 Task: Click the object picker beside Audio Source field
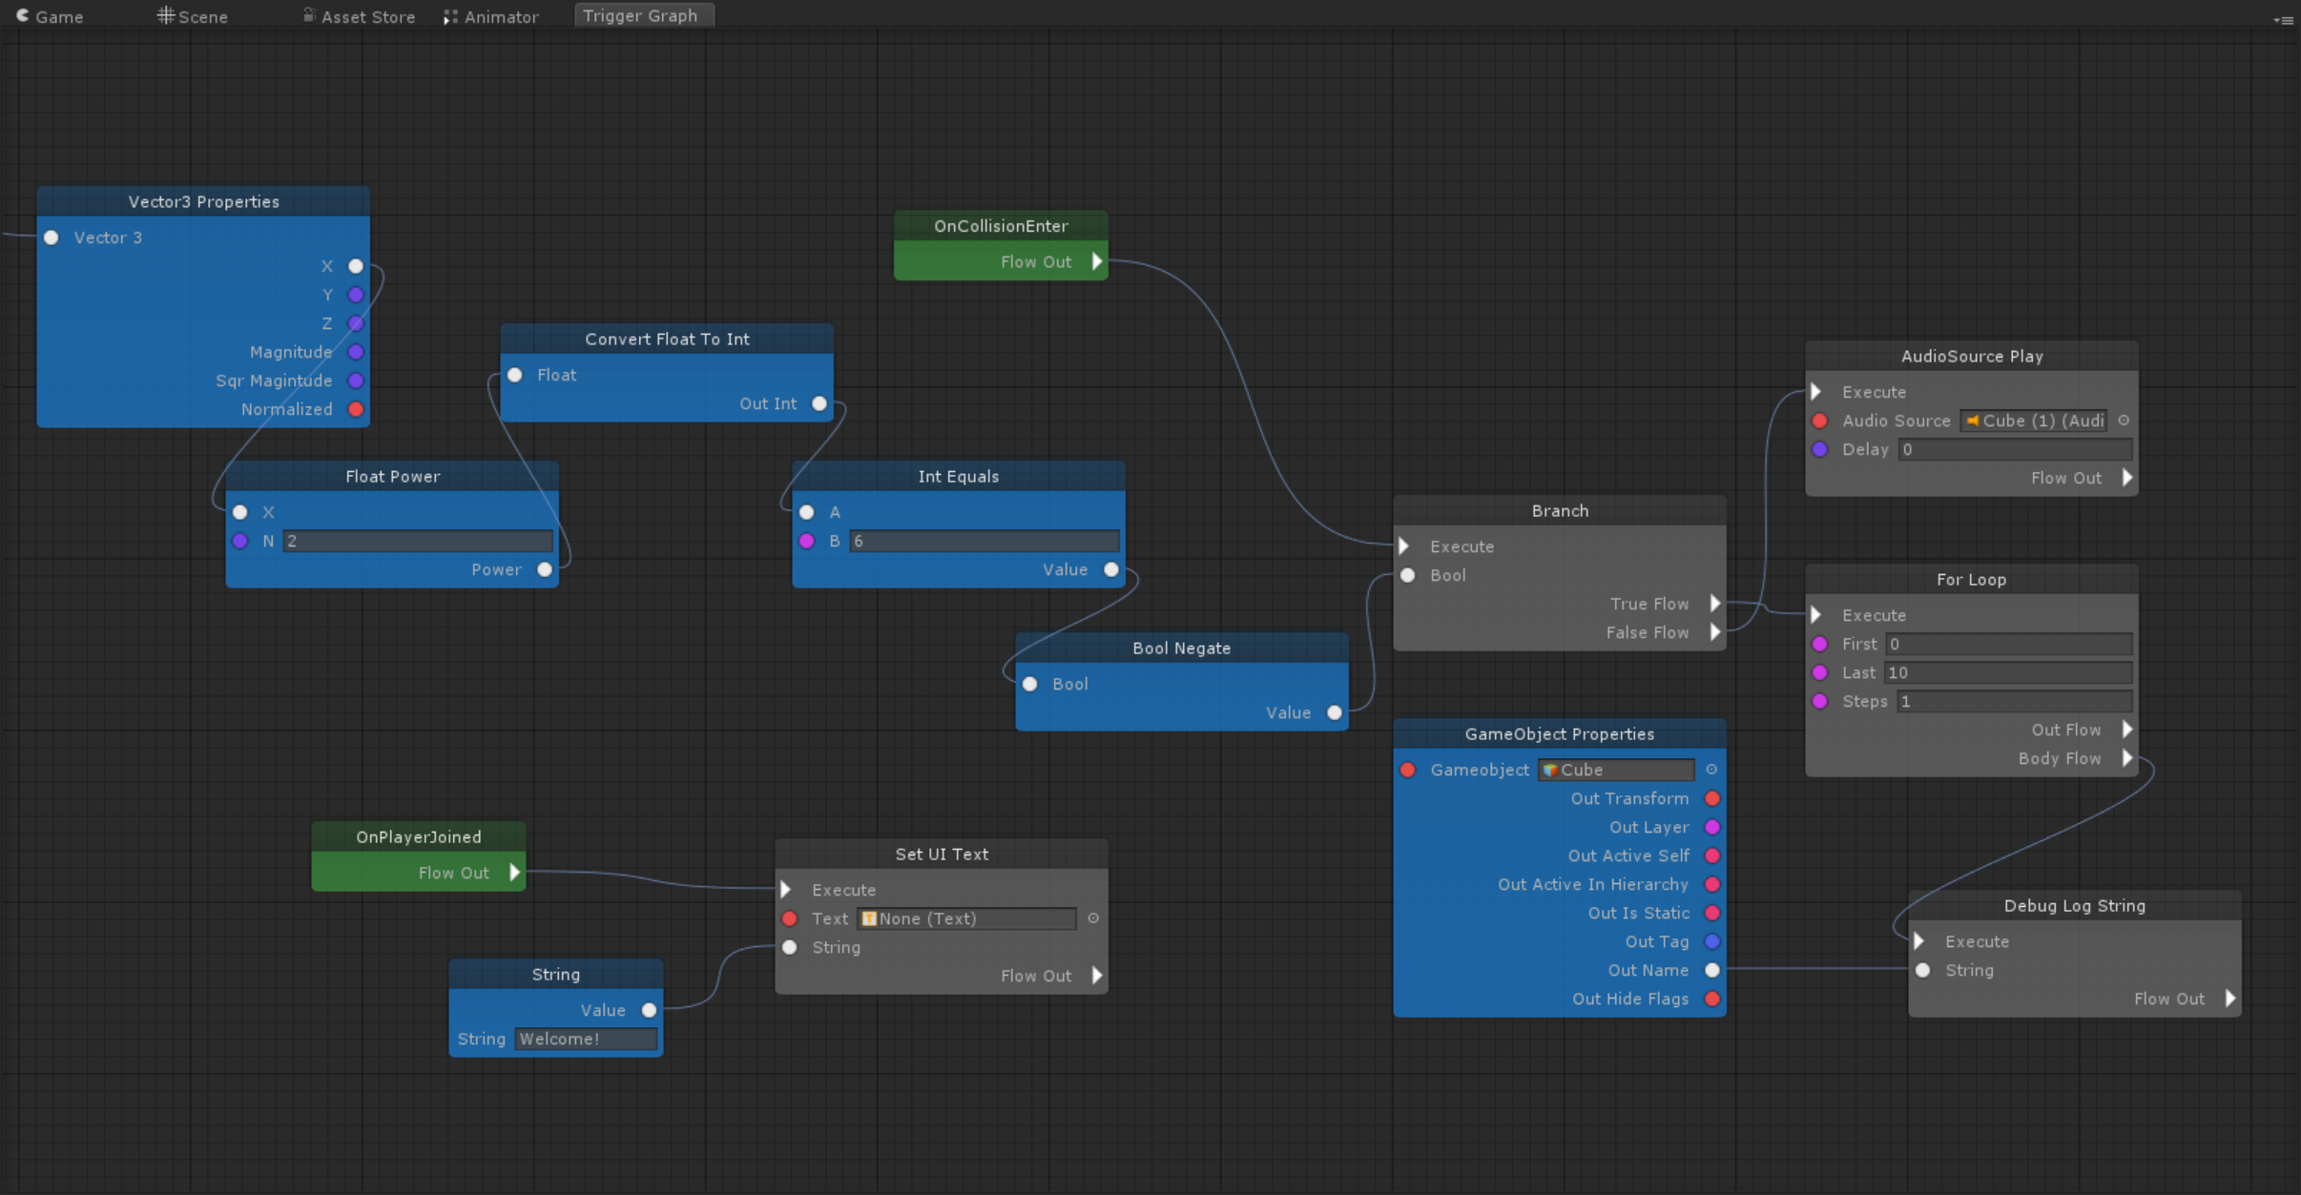click(x=2125, y=421)
